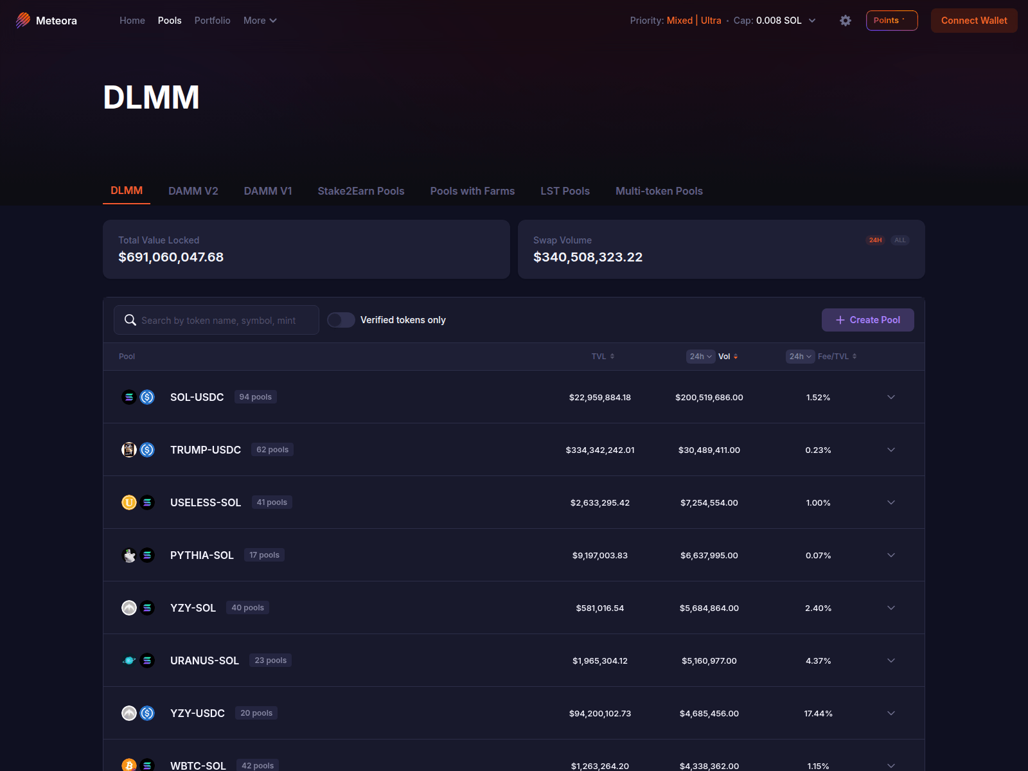Screen dimensions: 1028x771
Task: Expand the USELESS-SOL pool row
Action: point(891,502)
